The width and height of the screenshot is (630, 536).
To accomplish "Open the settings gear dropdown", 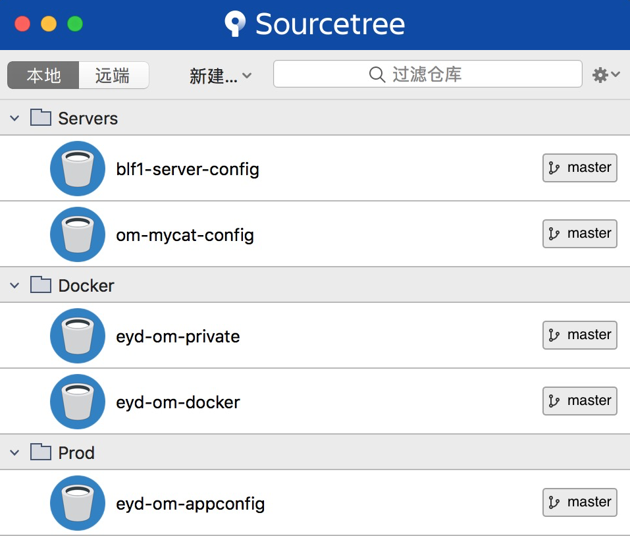I will coord(604,75).
